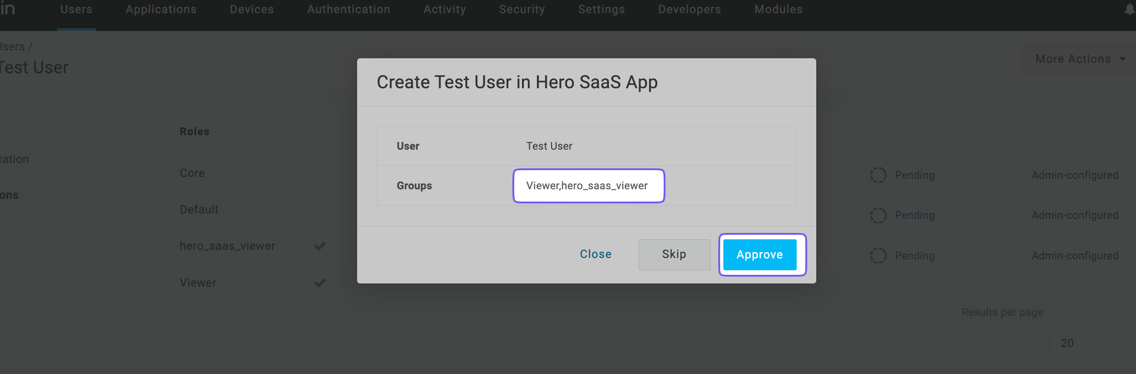1136x374 pixels.
Task: Switch to the Activity menu
Action: pos(445,10)
